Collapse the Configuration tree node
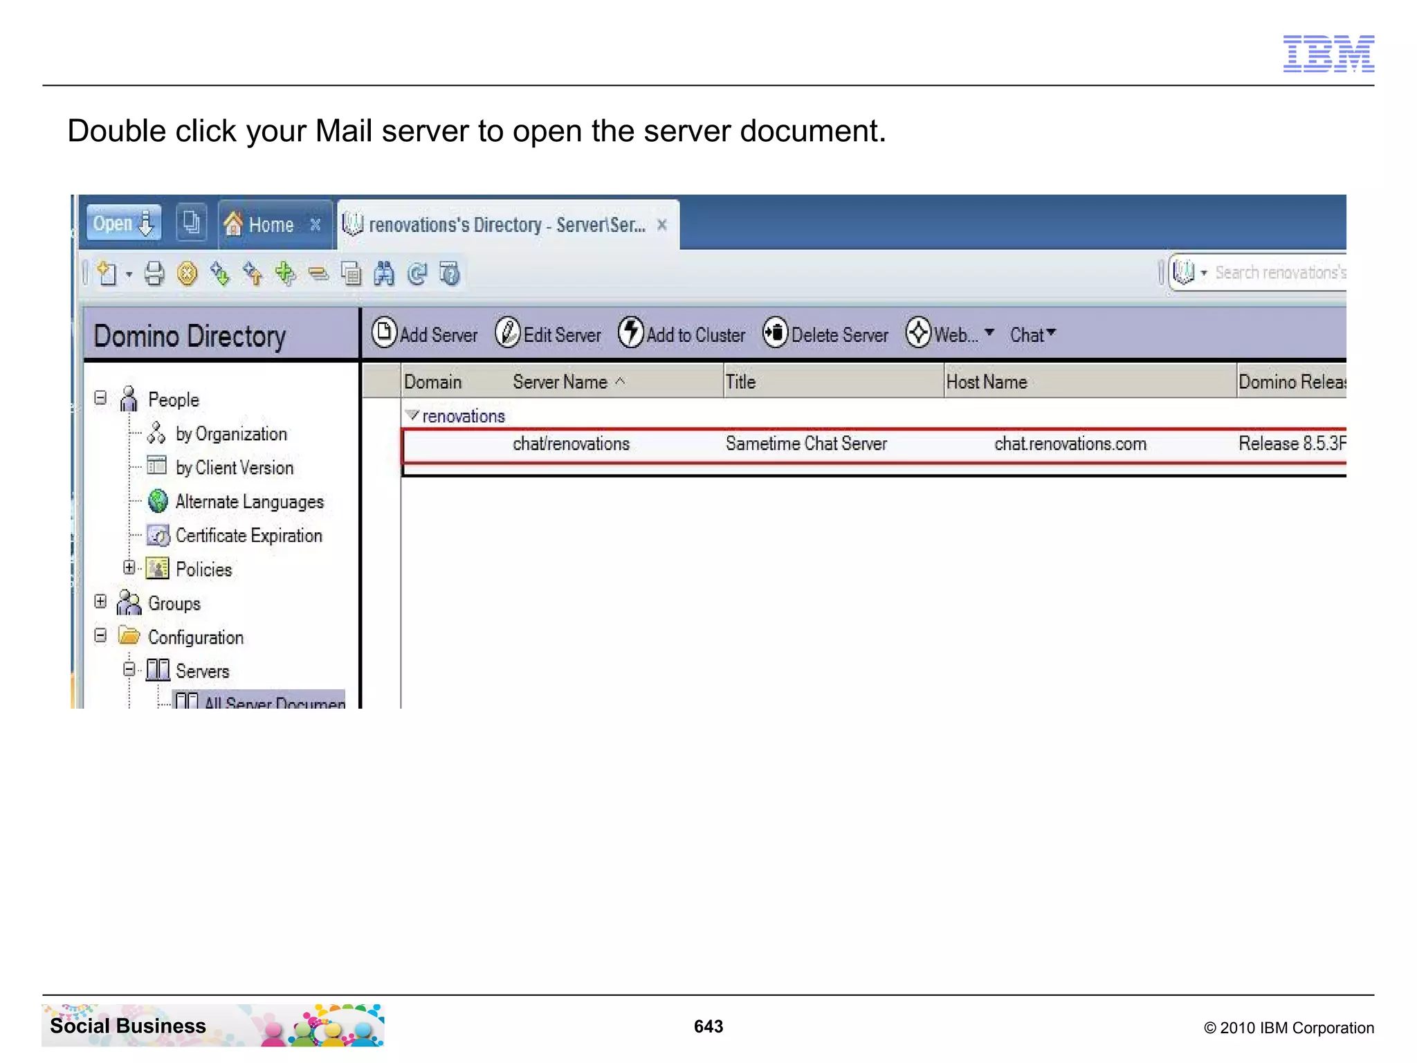Screen dimensions: 1417x1063 click(101, 635)
